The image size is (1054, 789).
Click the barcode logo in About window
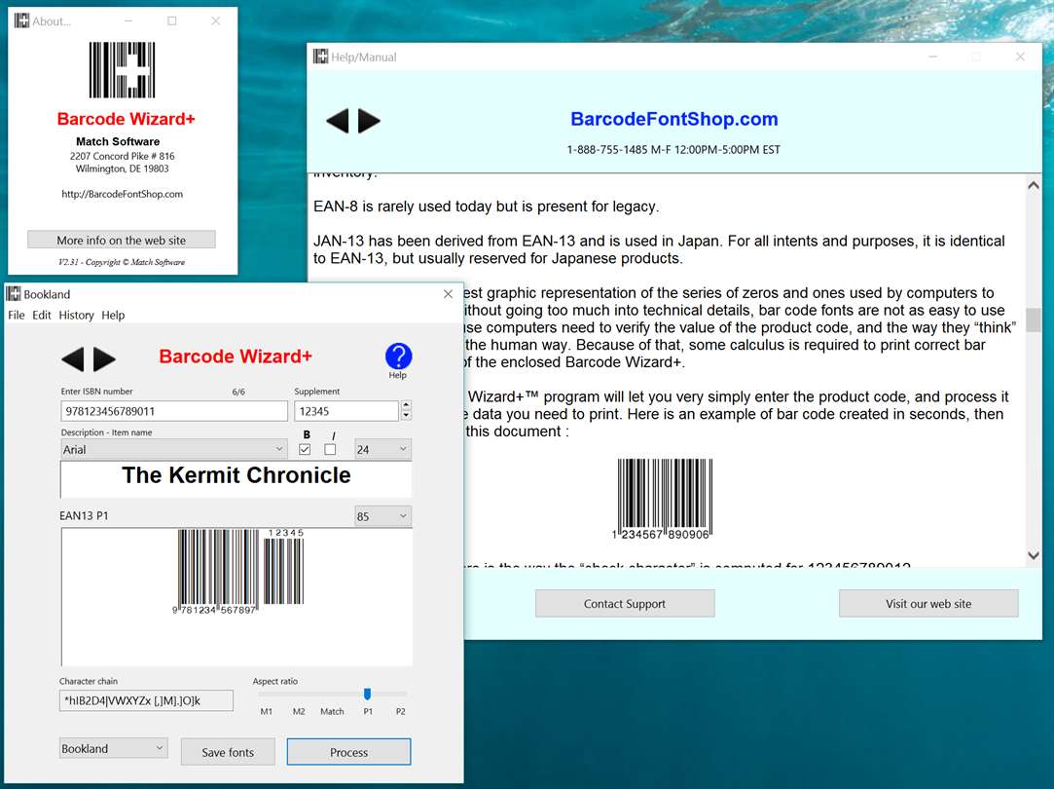click(x=122, y=70)
